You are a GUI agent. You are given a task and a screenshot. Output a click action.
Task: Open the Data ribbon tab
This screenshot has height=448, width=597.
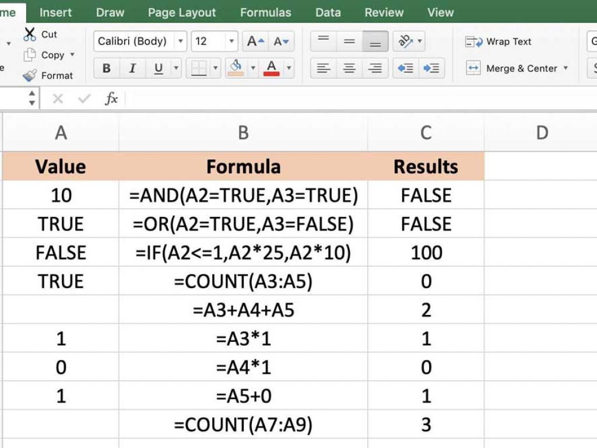coord(328,12)
